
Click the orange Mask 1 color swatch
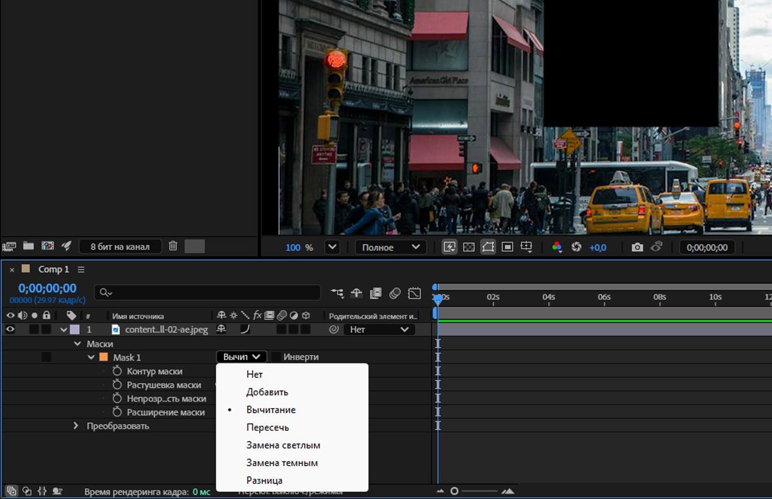(x=104, y=357)
